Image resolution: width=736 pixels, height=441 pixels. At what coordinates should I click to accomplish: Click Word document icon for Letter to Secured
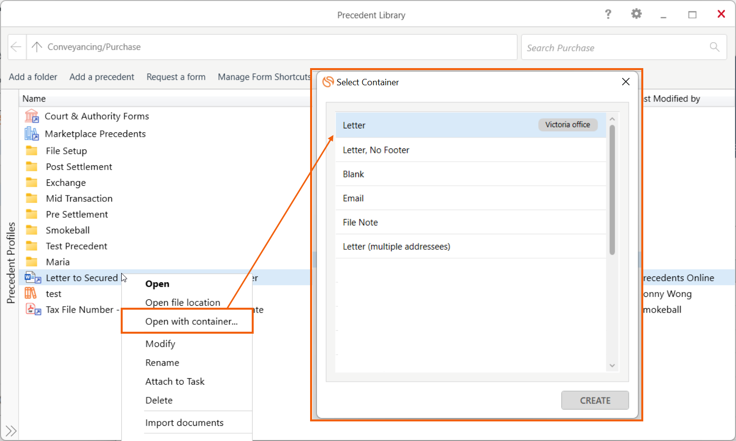click(x=33, y=278)
